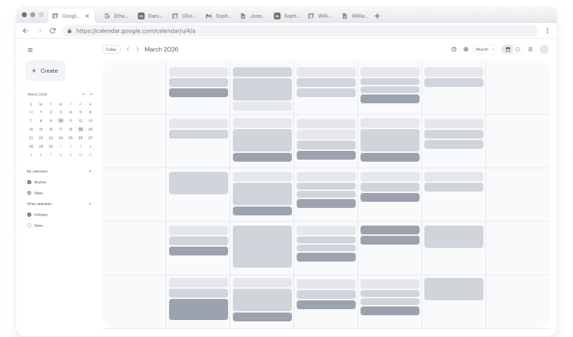Screen dimensions: 573x337
Task: Select 19 in the mini calendar
Action: (80, 129)
